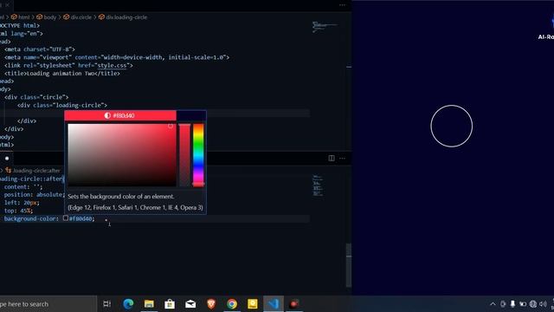This screenshot has height=312, width=554.
Task: Click the CSS editor vertical scrollbar
Action: (x=349, y=264)
